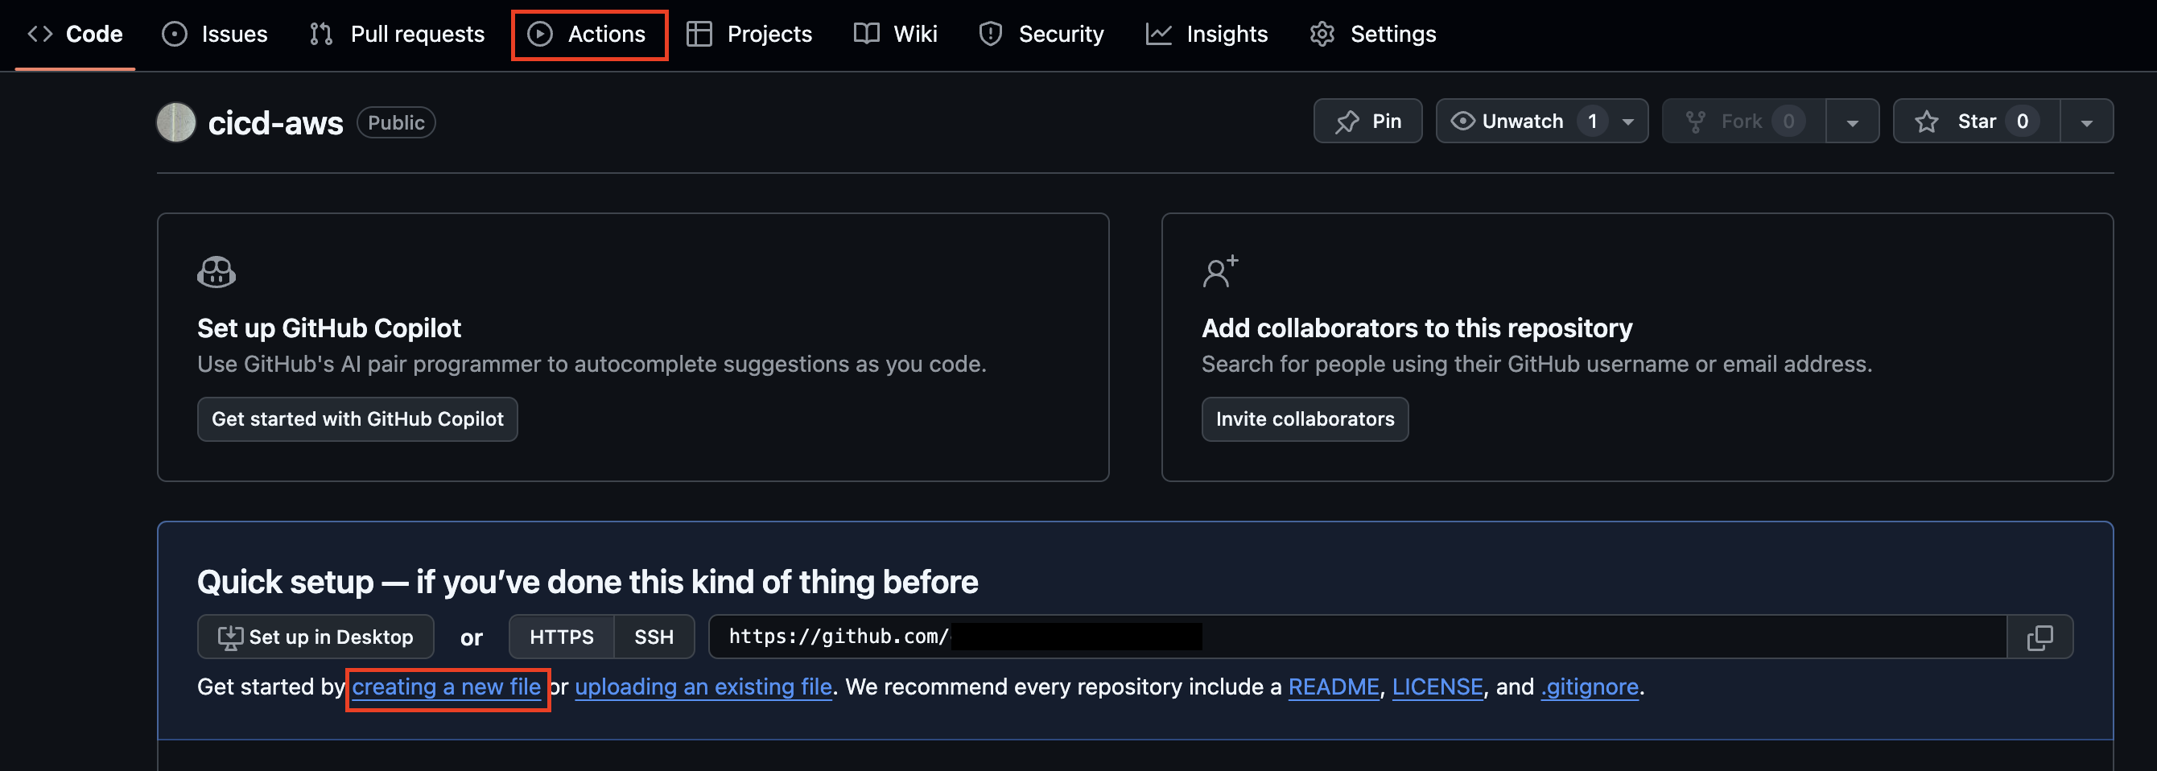Screen dimensions: 2157x771
Task: Click the Quick setup heading text
Action: click(x=587, y=581)
